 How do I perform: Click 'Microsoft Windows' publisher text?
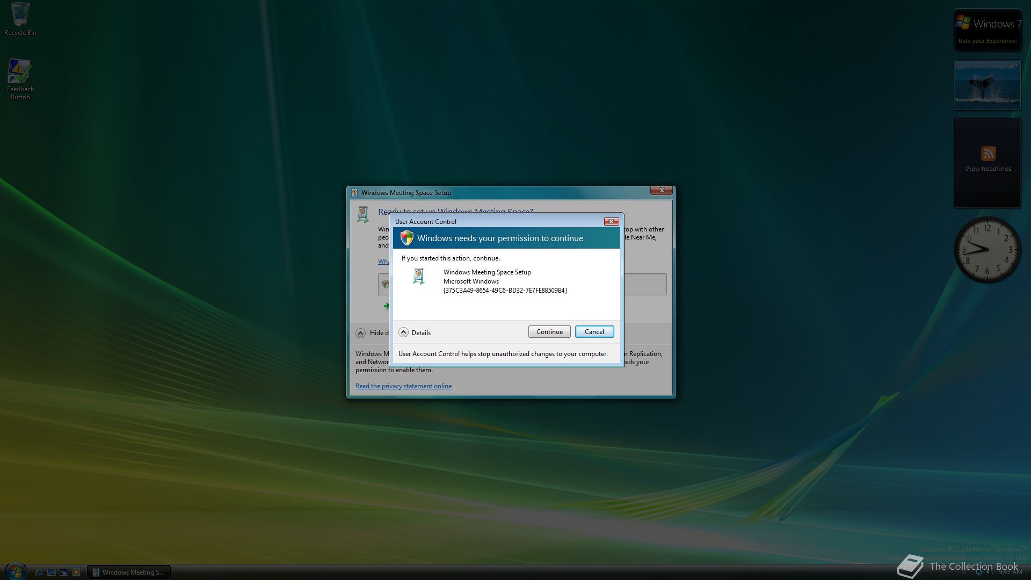tap(471, 281)
